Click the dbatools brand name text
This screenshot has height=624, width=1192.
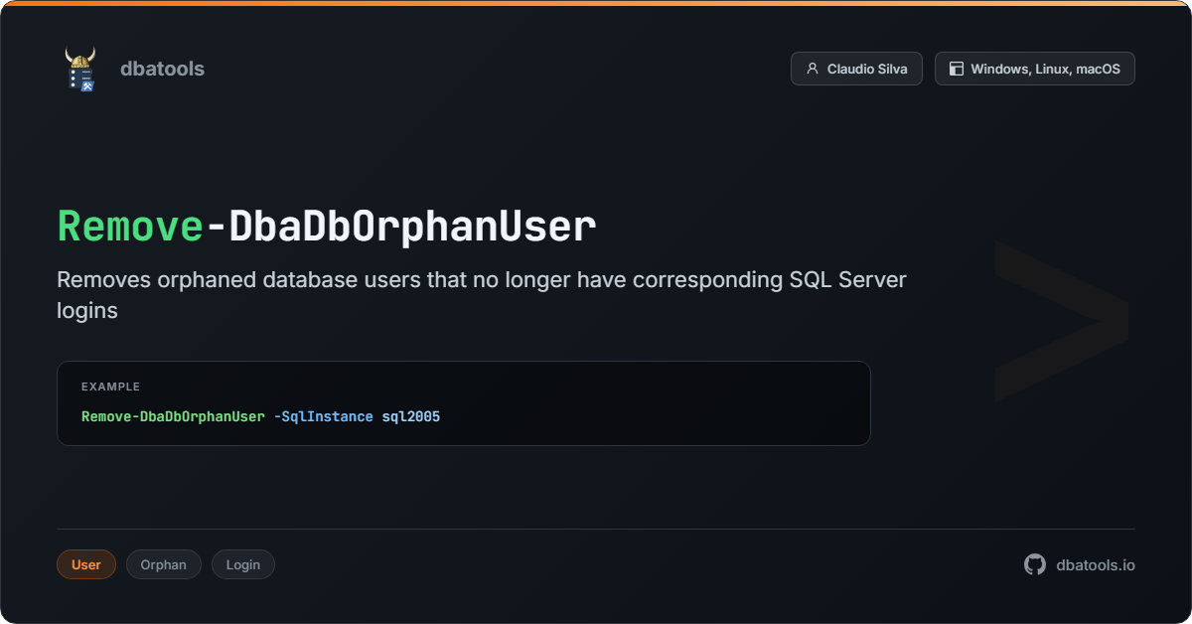point(162,69)
